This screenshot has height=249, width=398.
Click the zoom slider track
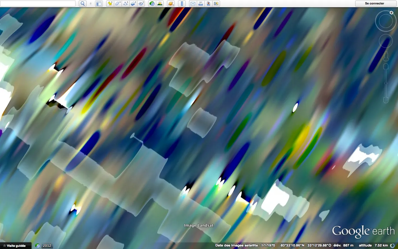coord(386,83)
